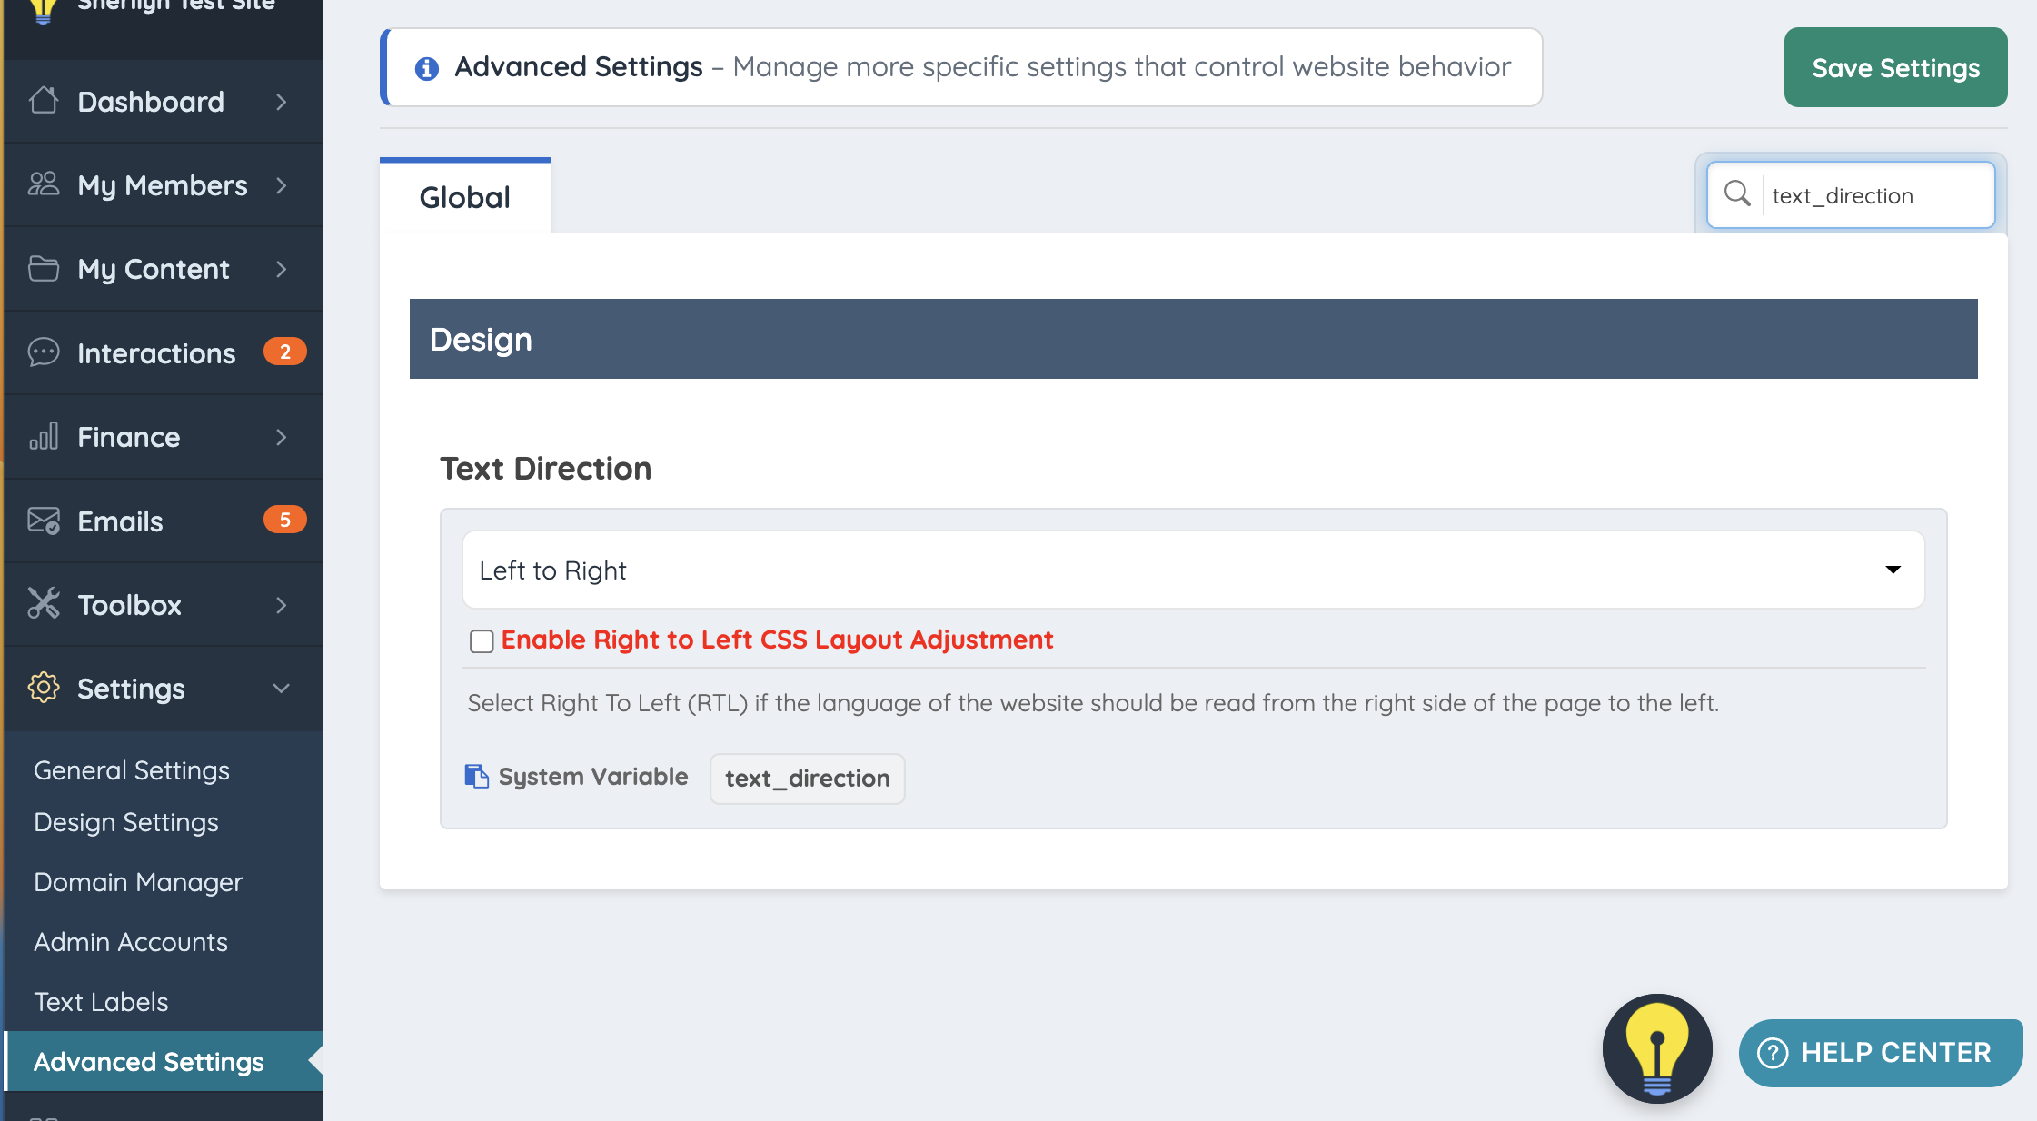
Task: Open the Help Center button
Action: tap(1880, 1053)
